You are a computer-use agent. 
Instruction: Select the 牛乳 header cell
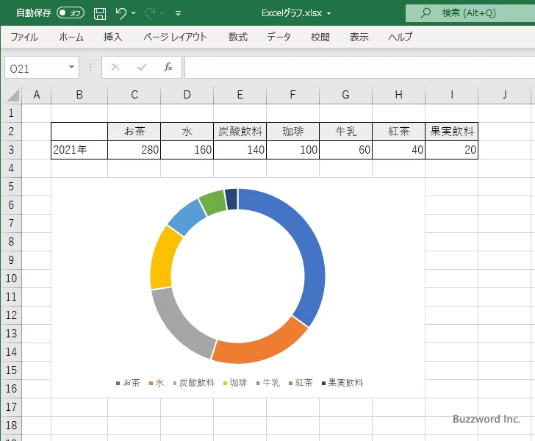(x=345, y=131)
